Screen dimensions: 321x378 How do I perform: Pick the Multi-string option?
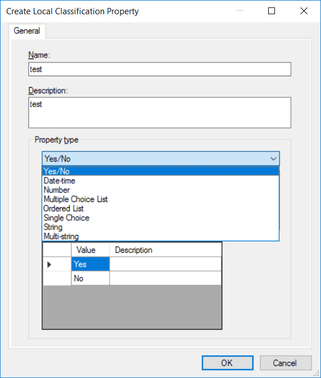pos(160,236)
